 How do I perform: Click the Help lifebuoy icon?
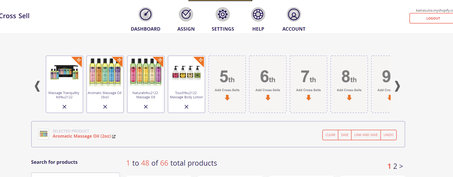[258, 15]
